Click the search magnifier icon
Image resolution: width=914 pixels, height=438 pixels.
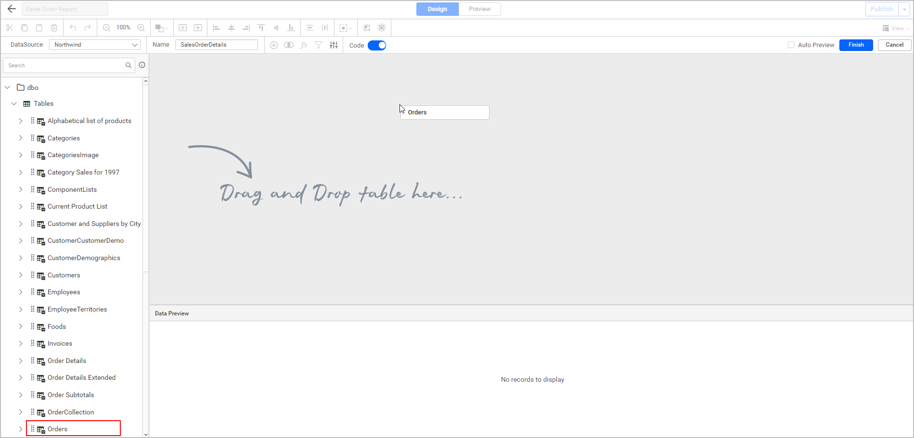coord(129,65)
